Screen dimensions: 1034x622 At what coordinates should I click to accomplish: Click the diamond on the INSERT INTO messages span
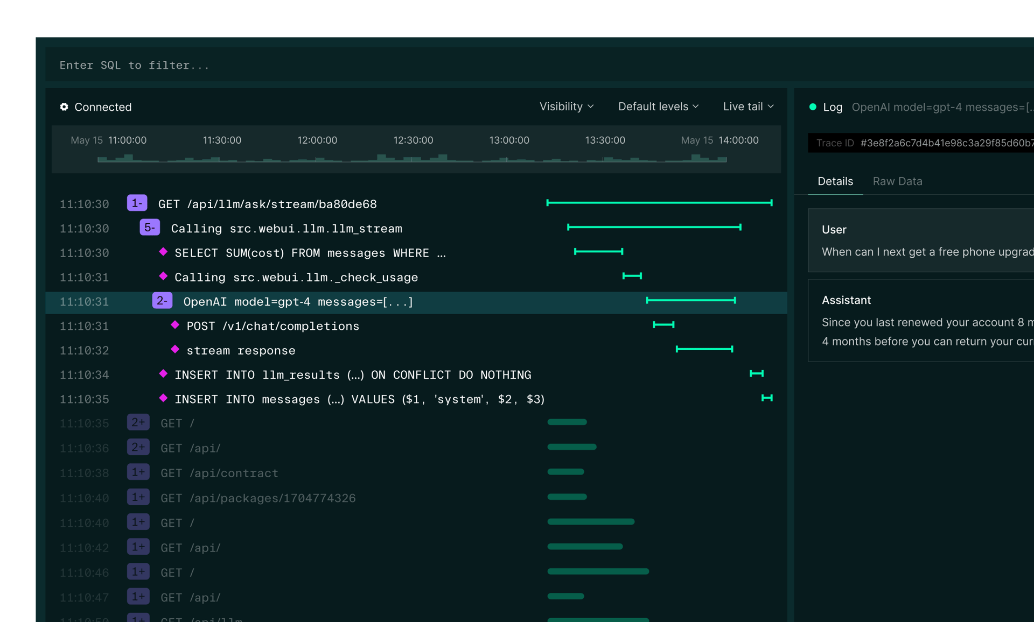click(163, 398)
